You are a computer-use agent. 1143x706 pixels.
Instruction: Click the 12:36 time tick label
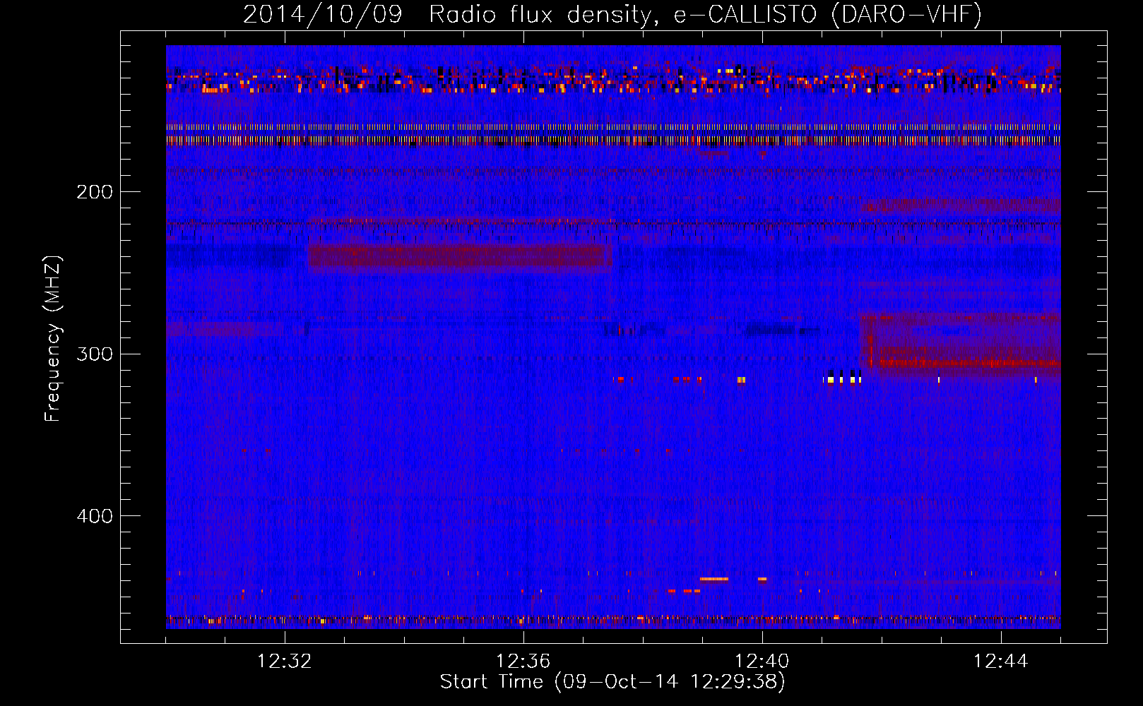523,662
